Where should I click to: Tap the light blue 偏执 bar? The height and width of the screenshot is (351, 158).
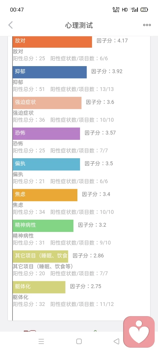tap(46, 164)
